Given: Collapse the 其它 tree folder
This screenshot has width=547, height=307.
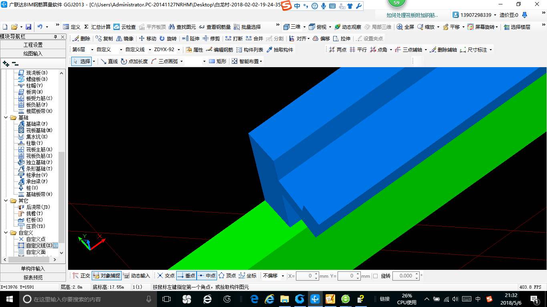Looking at the screenshot, I should [6, 201].
